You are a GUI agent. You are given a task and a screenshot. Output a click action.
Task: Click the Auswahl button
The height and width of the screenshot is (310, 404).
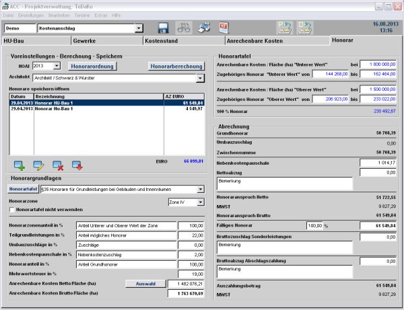(x=144, y=284)
